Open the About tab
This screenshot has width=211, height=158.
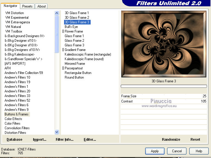pos(42,6)
